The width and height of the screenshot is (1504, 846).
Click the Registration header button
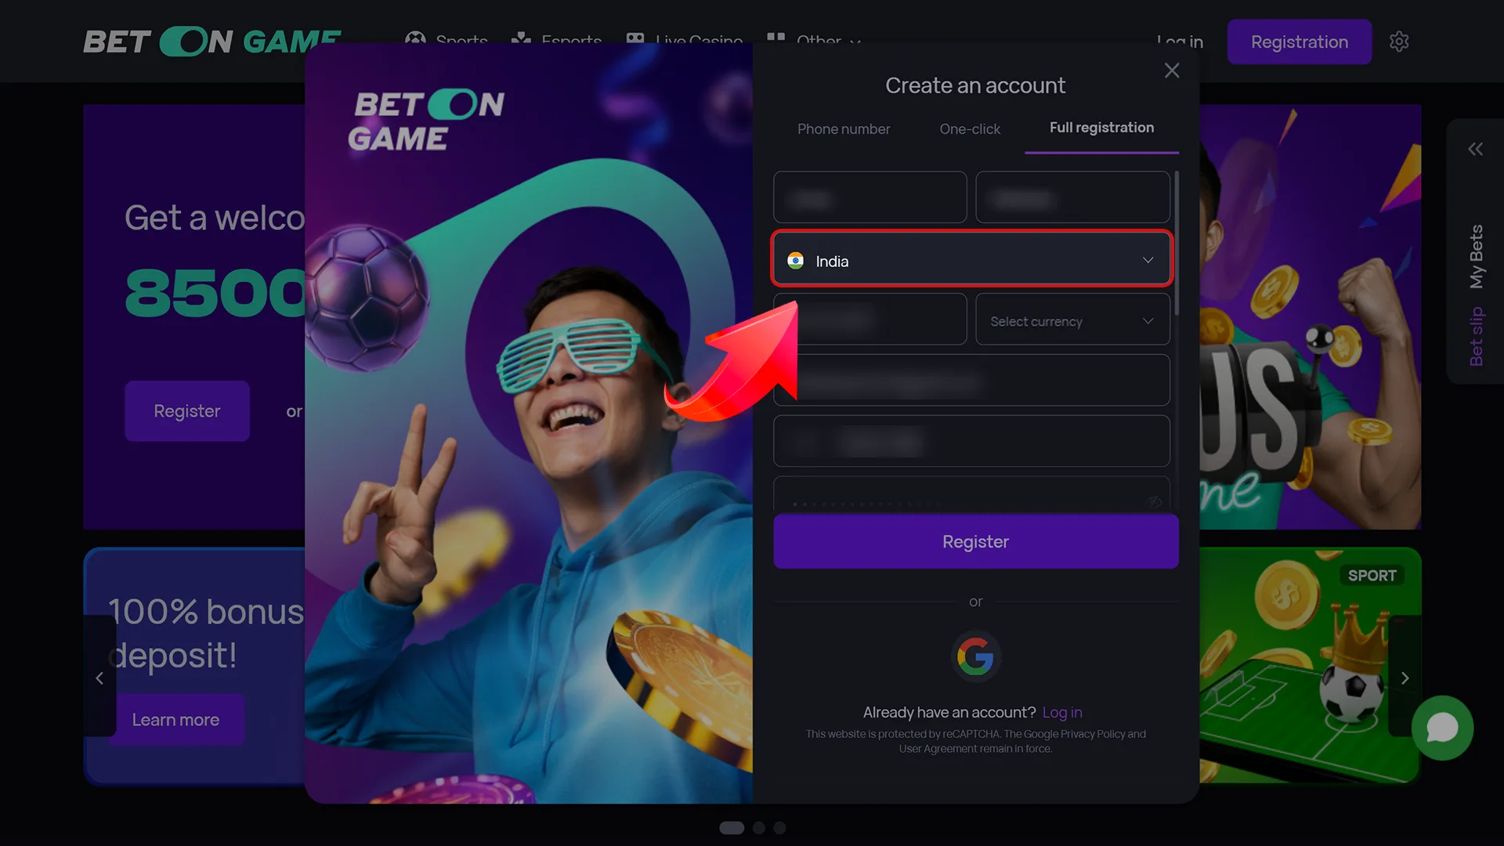pyautogui.click(x=1300, y=42)
